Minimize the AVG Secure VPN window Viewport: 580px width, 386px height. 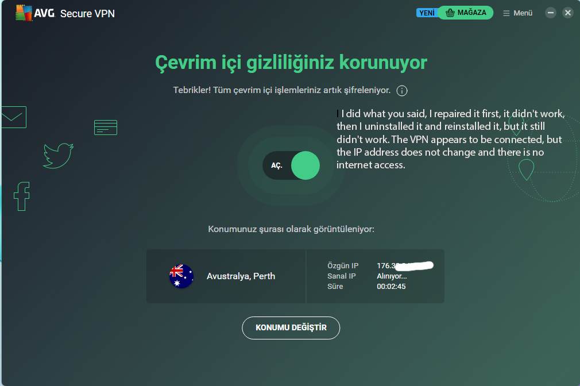[551, 13]
